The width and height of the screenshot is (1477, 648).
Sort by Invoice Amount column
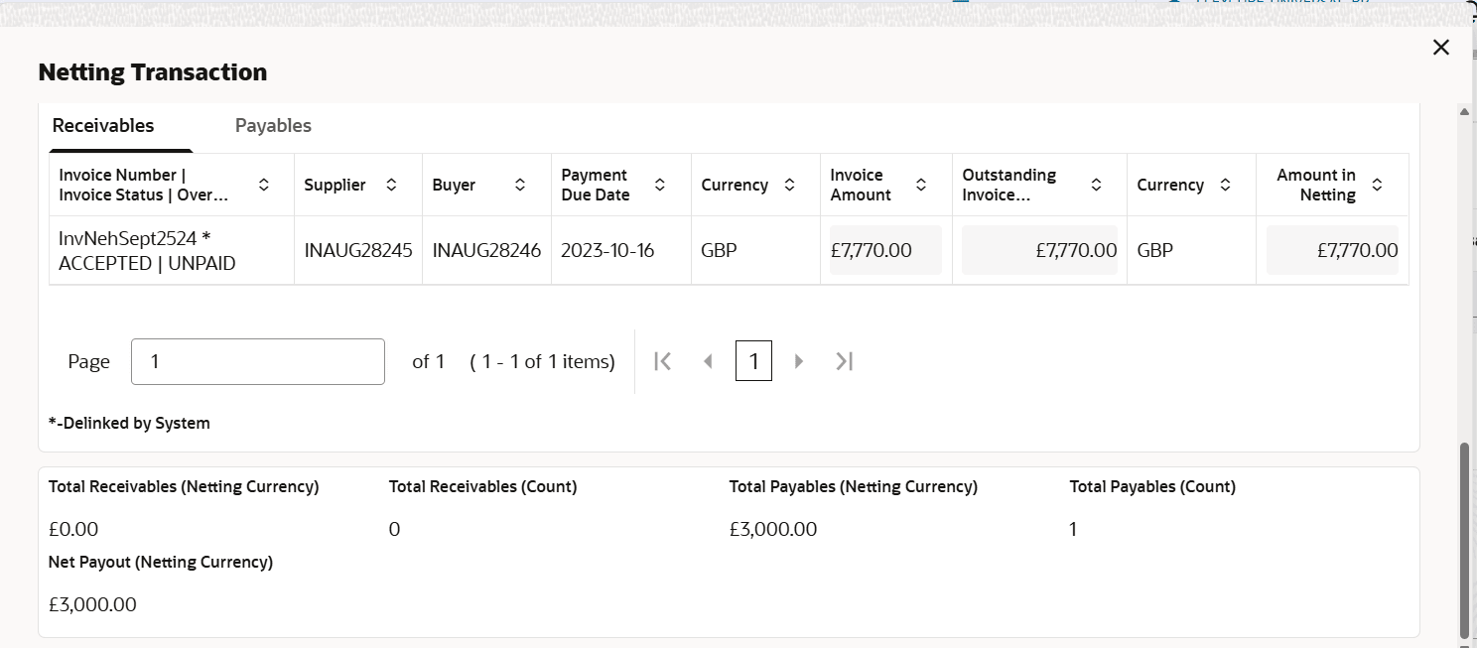point(921,185)
